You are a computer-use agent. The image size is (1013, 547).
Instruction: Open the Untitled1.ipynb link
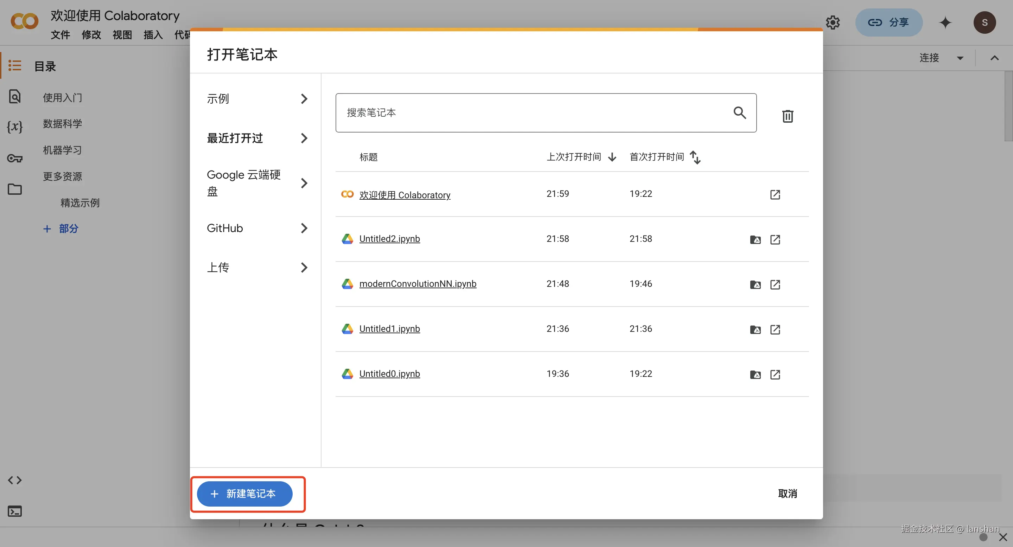click(x=389, y=328)
